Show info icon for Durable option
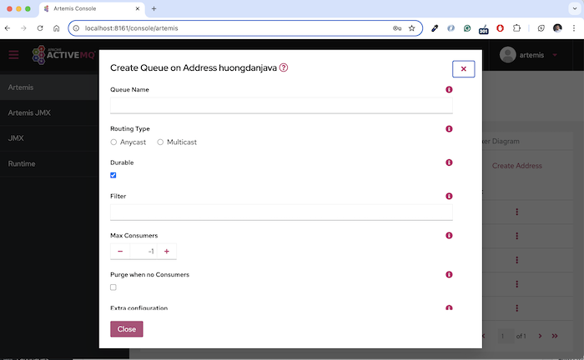The image size is (584, 360). (449, 162)
